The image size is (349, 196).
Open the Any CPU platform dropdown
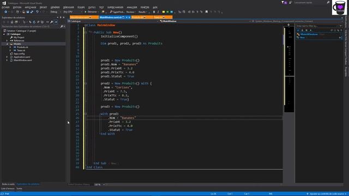[x=73, y=12]
